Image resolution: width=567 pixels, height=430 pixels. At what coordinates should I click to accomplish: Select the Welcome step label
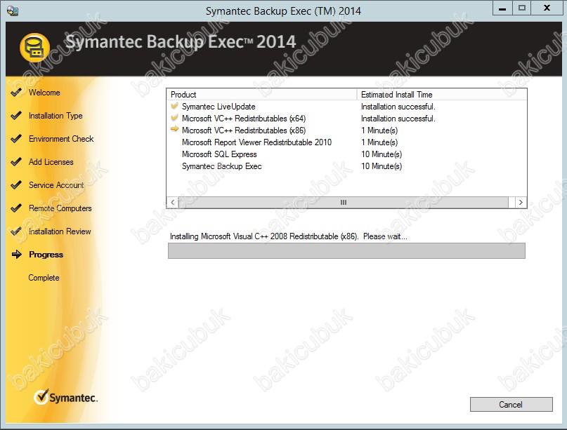(44, 93)
